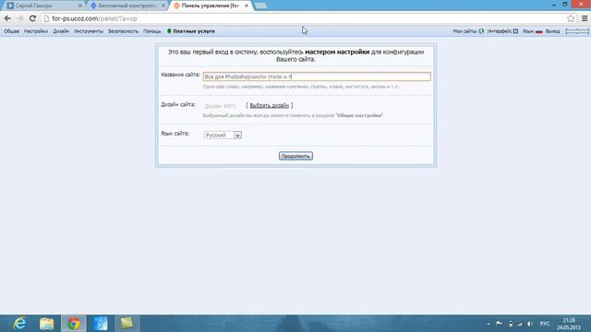Open the Дизайн menu

[61, 31]
